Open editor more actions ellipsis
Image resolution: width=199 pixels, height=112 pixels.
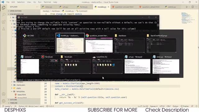pyautogui.click(x=196, y=7)
